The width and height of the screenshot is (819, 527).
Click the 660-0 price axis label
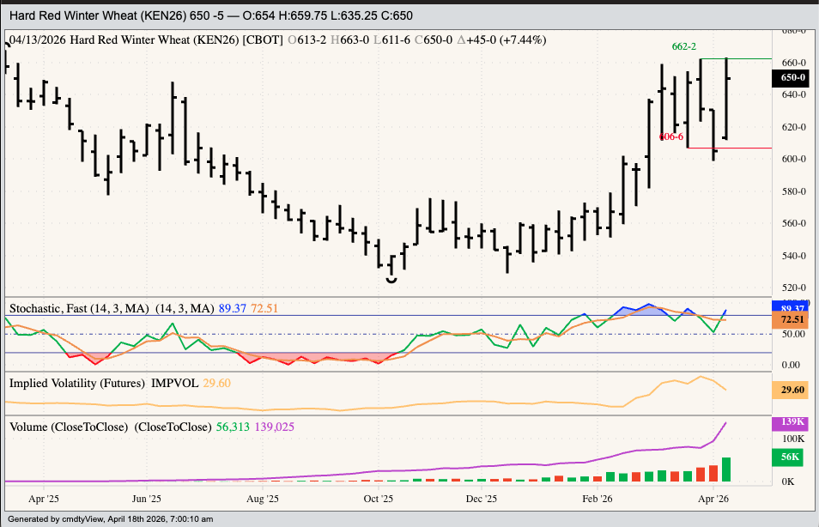coord(793,63)
